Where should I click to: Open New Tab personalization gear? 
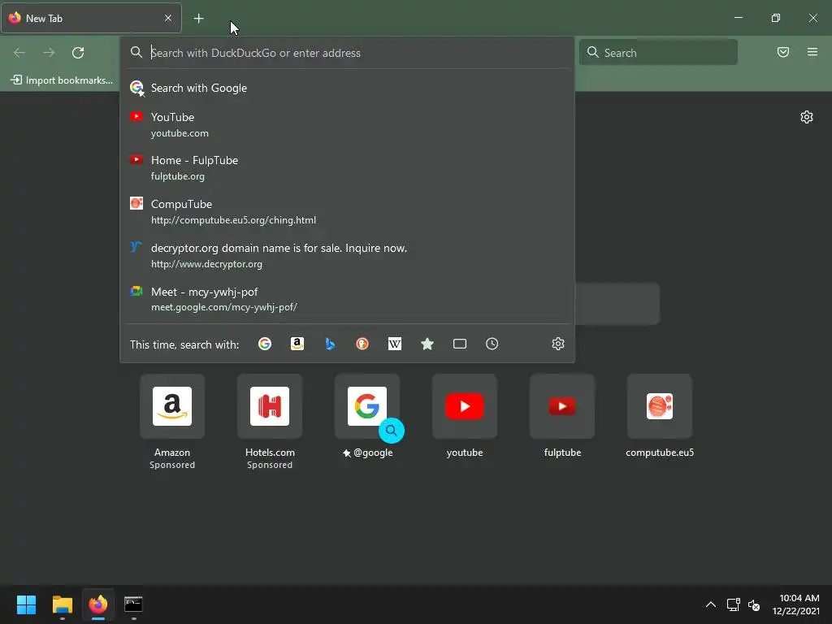[x=807, y=117]
